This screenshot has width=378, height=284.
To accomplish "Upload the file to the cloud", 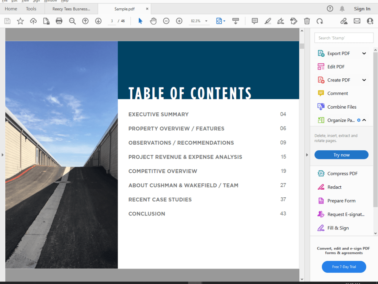I will click(33, 21).
